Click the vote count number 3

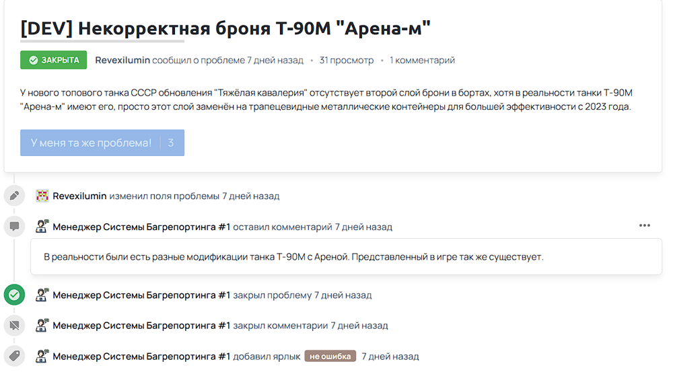171,143
